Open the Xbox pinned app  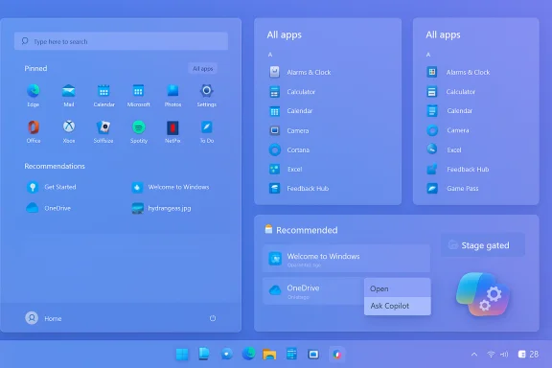tap(69, 131)
